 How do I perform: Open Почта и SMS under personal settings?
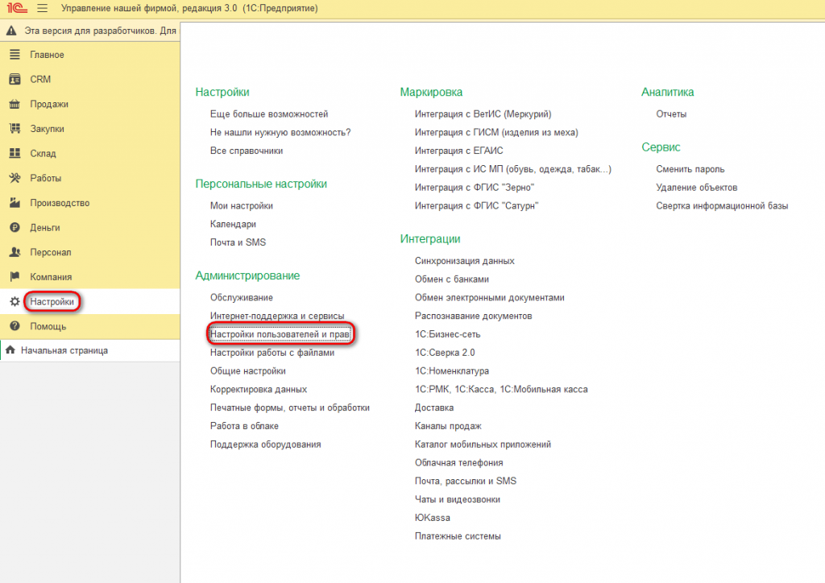[x=238, y=242]
